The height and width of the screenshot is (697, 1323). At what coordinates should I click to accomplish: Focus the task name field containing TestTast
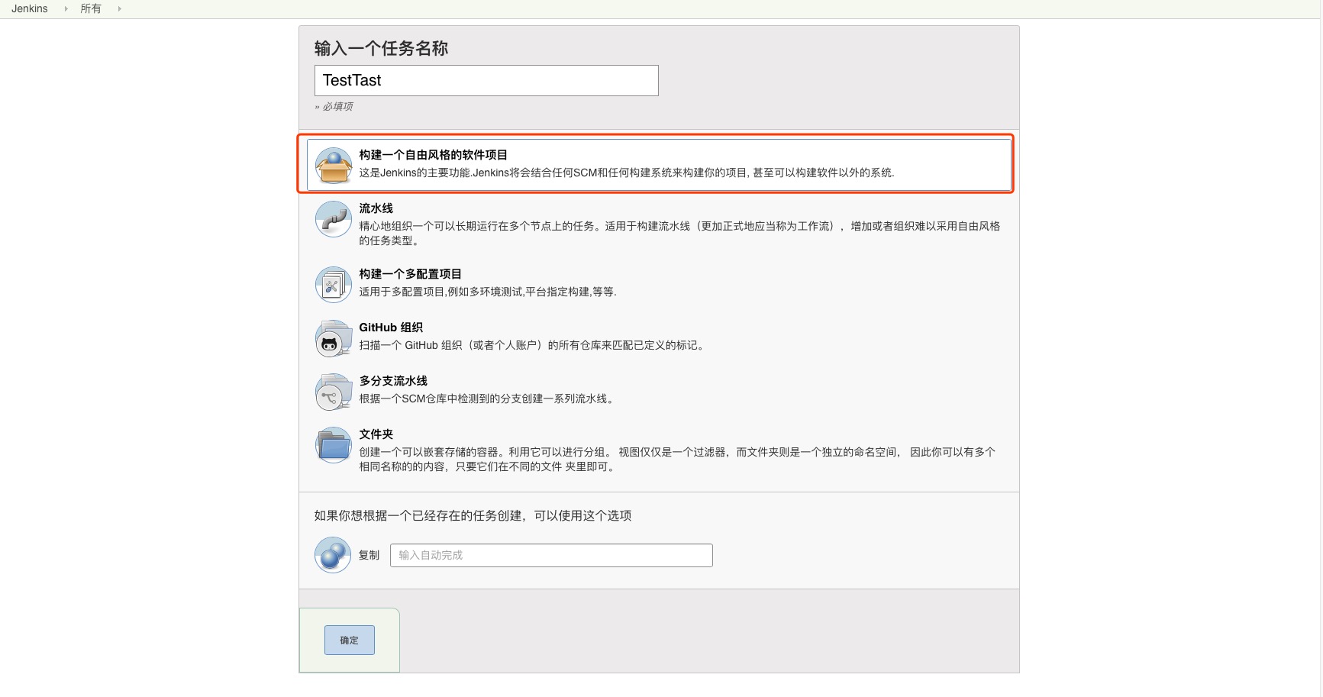[x=486, y=80]
